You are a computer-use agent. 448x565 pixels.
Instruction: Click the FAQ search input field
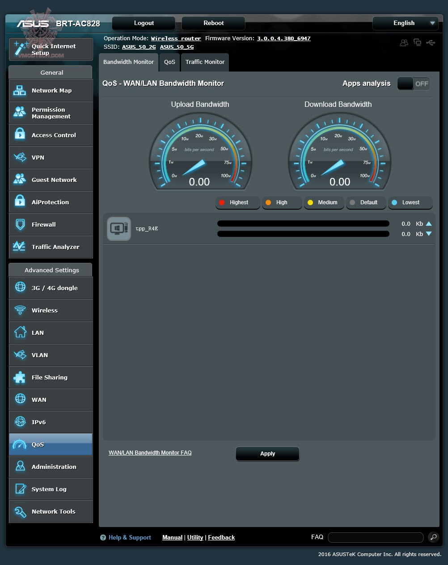coord(376,537)
